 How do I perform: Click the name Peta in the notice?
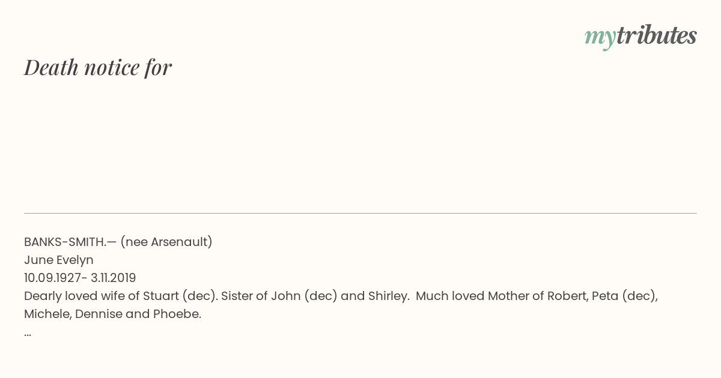tap(605, 296)
